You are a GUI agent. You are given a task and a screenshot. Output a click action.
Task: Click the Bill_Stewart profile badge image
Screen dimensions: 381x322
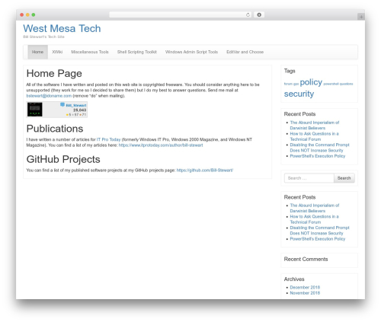[57, 110]
